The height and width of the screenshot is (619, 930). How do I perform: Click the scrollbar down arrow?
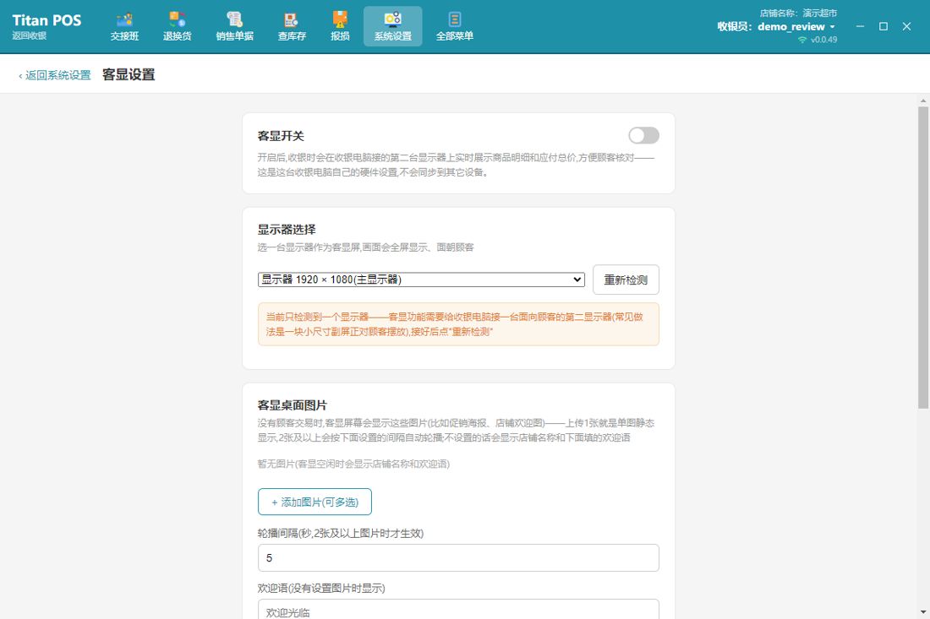pyautogui.click(x=923, y=612)
